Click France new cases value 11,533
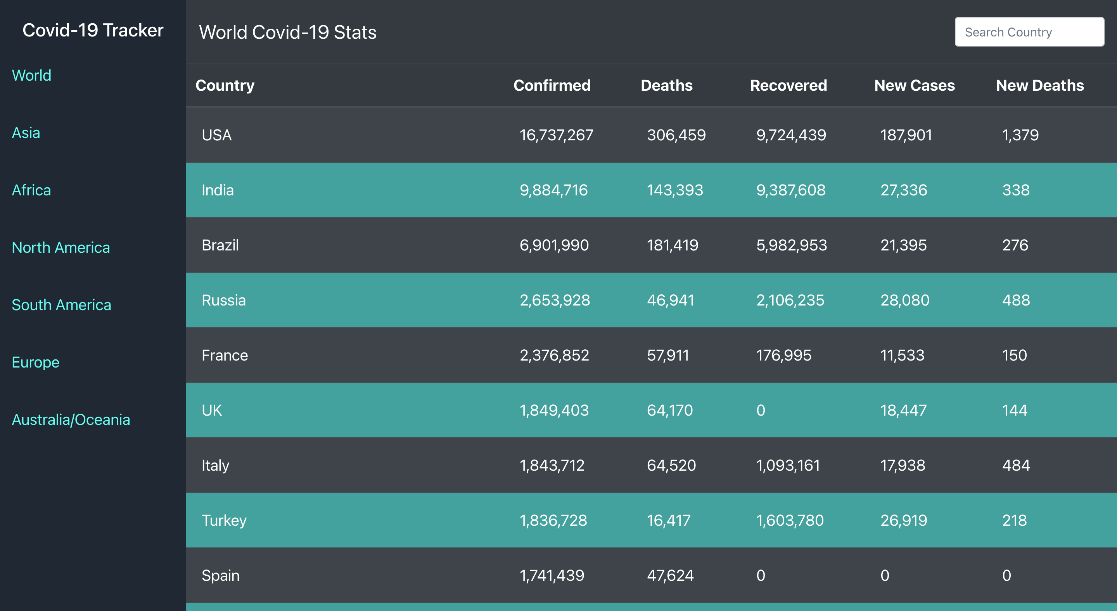Screen dimensions: 1117x611 pos(903,356)
